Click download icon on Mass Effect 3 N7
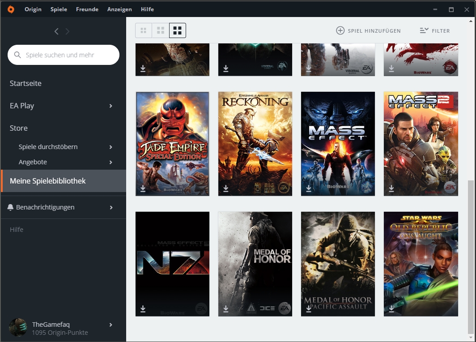This screenshot has width=476, height=342. (143, 309)
